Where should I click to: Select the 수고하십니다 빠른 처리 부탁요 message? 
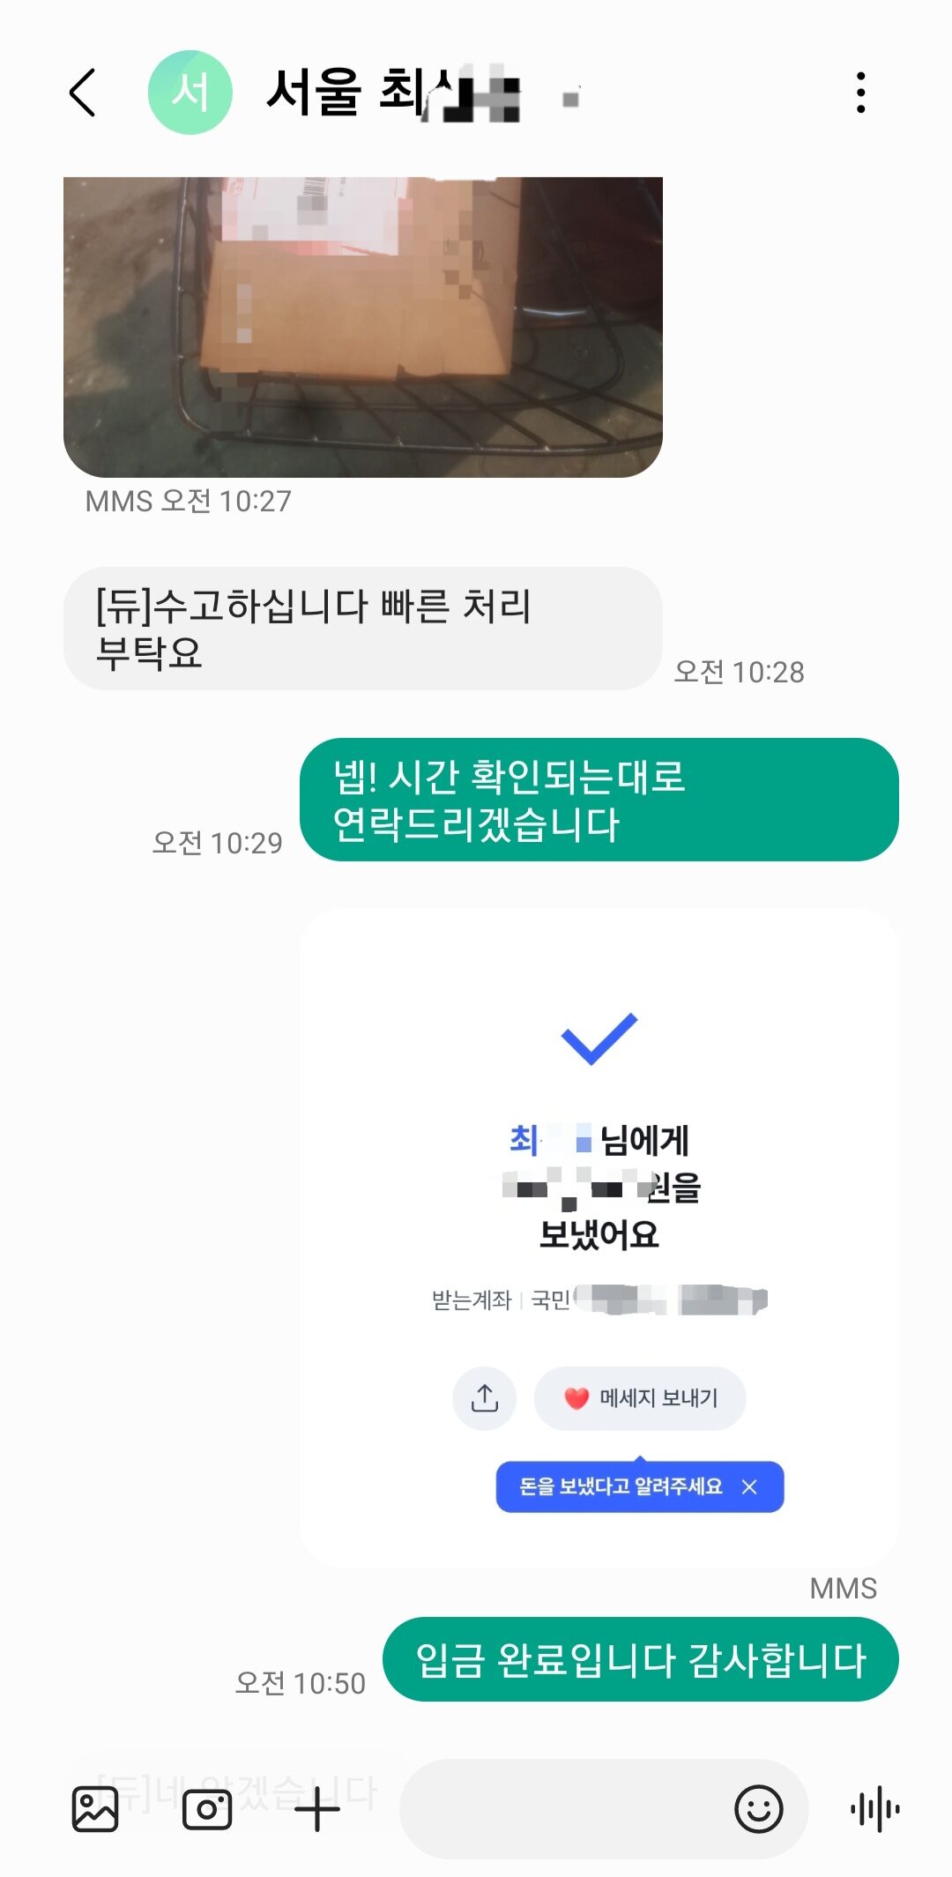tap(363, 629)
